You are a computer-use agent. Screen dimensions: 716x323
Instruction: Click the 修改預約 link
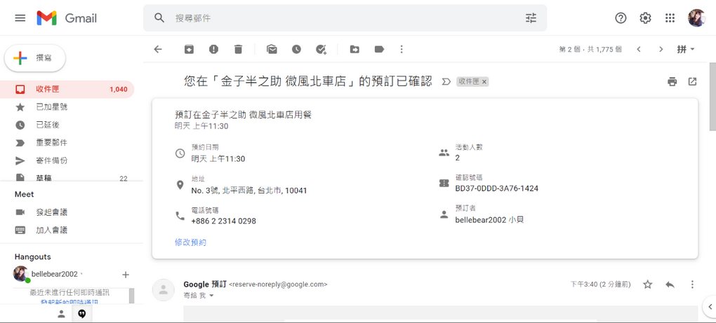pyautogui.click(x=190, y=242)
